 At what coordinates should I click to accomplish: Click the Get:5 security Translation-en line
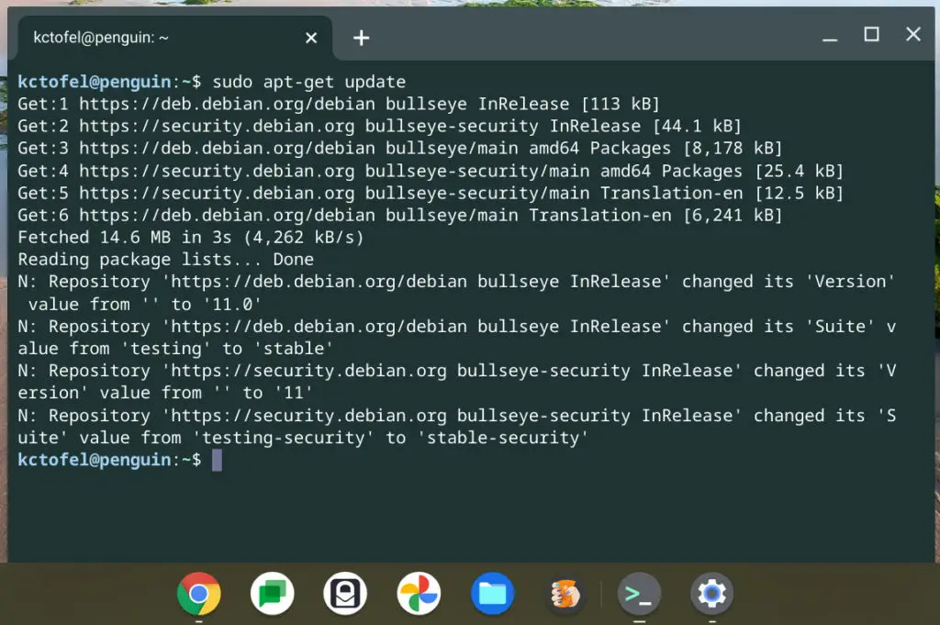tap(431, 194)
